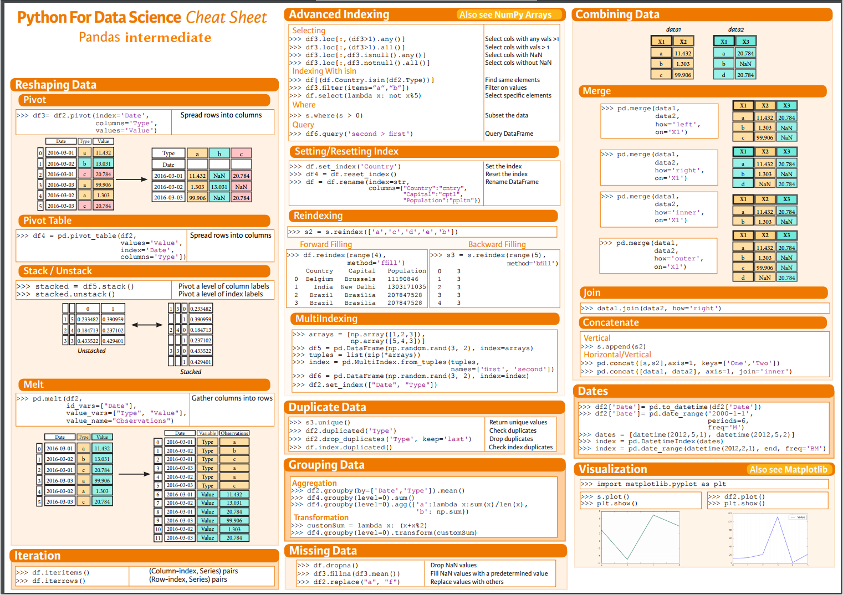Viewport: 843px width, 595px height.
Task: Click the "s.where(s > 0)" code line
Action: coord(326,115)
